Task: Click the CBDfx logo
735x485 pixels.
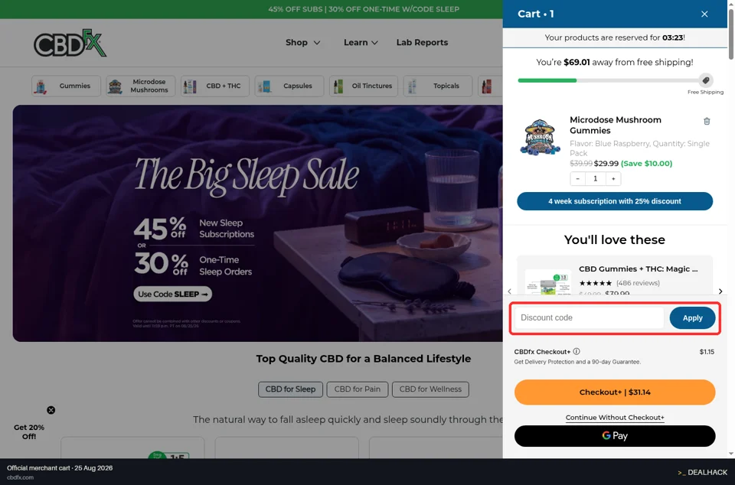Action: click(70, 43)
